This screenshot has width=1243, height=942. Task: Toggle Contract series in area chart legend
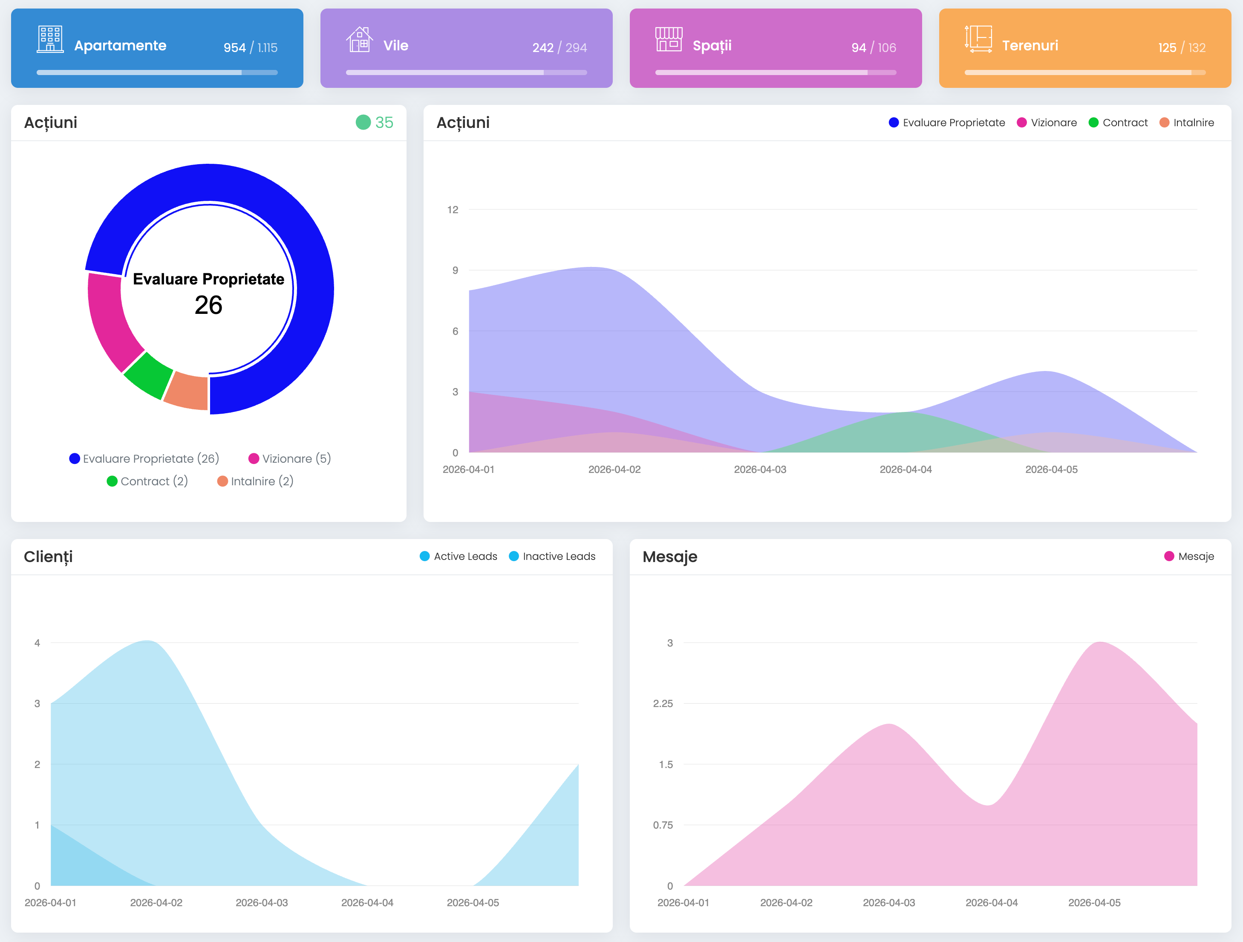point(1118,122)
